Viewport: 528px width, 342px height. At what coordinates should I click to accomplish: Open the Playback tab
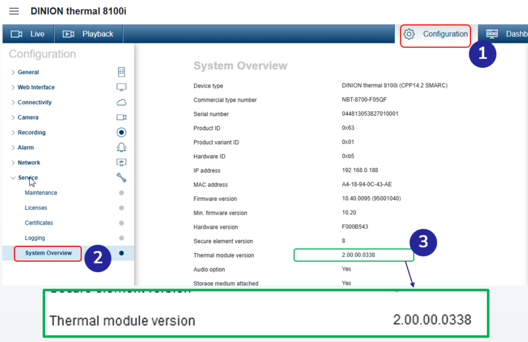tap(89, 34)
